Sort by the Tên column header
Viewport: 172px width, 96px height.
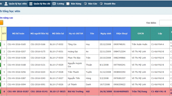tap(92, 34)
